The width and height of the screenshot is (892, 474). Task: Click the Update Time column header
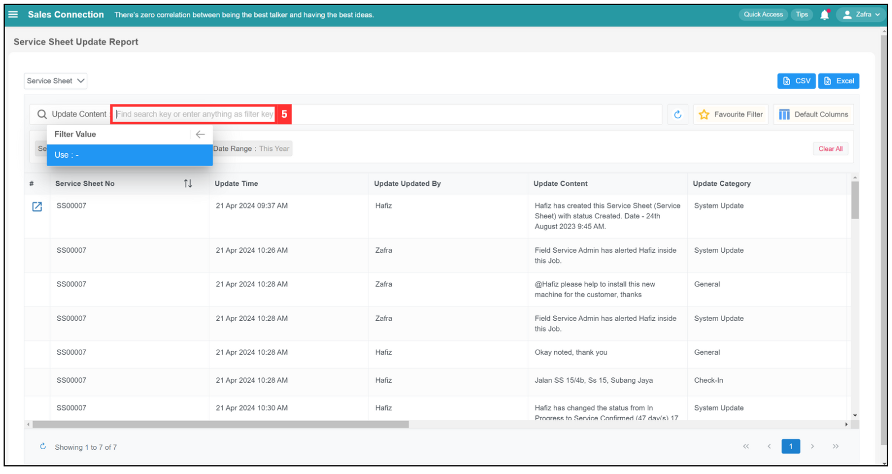click(236, 184)
